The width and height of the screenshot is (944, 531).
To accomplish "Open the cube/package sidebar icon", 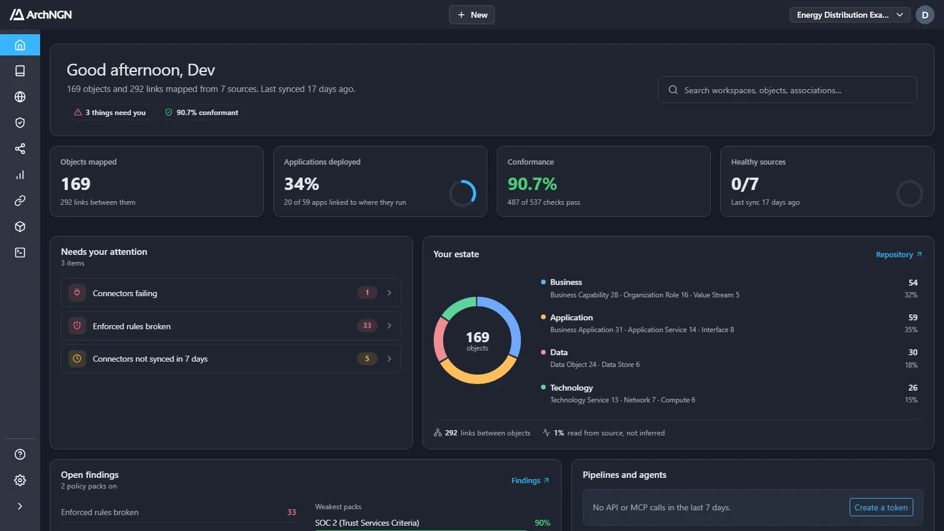I will tap(20, 227).
